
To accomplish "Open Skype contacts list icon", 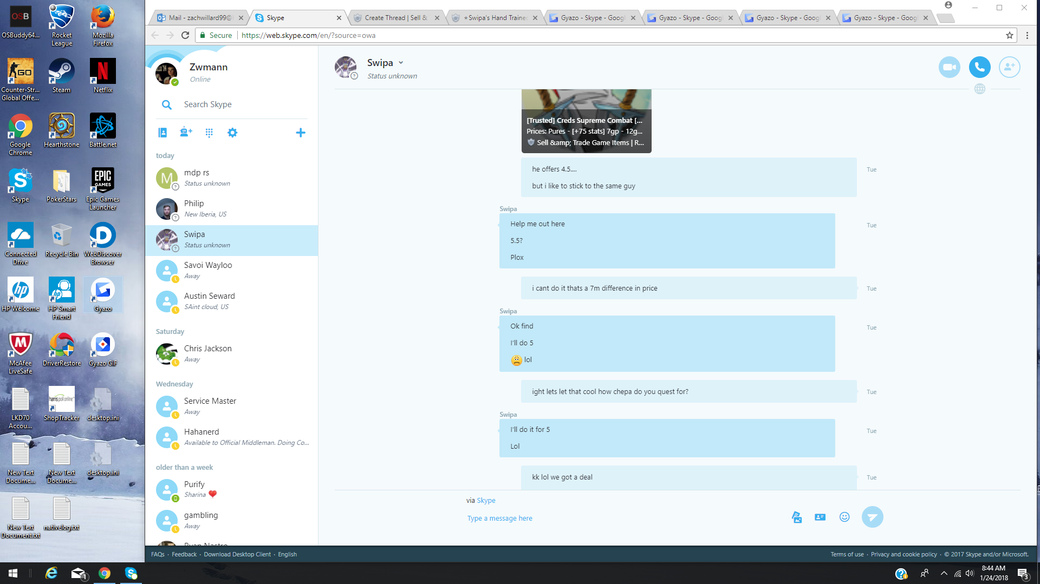I will [x=162, y=133].
